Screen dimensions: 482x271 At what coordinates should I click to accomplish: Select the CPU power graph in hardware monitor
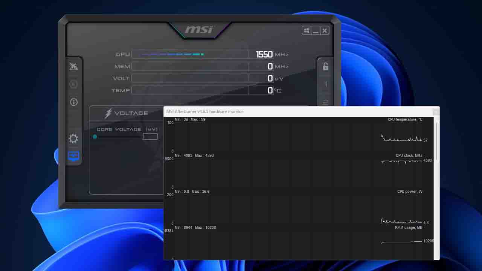coord(301,209)
